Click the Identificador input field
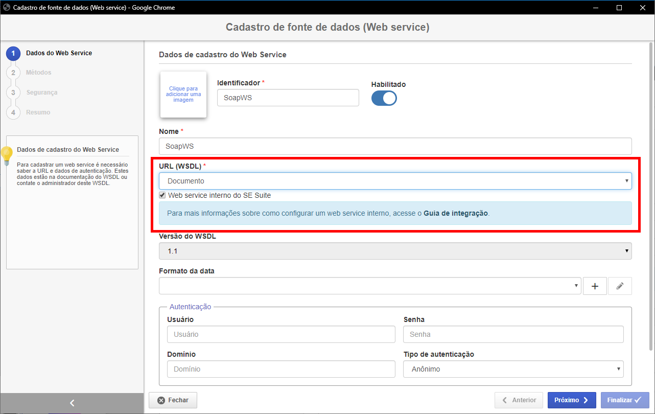This screenshot has width=655, height=414. pyautogui.click(x=288, y=98)
